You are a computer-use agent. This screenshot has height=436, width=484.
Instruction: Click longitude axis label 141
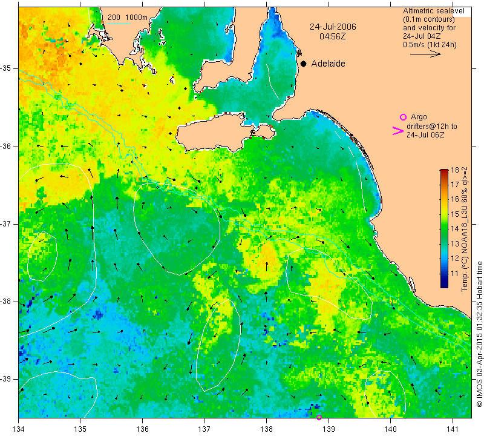[x=453, y=429]
